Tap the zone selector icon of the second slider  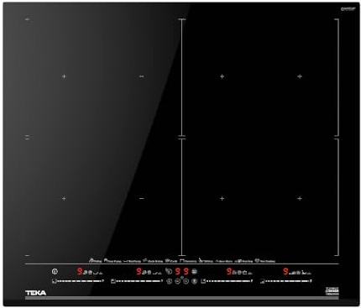tap(113, 281)
